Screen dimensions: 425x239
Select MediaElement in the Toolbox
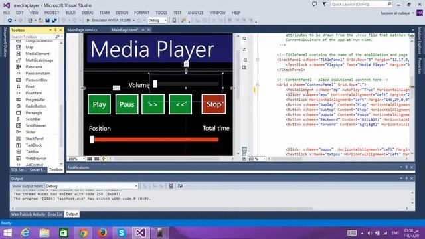[x=38, y=54]
